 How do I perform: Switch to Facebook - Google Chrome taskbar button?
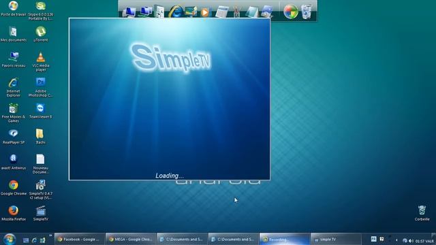pyautogui.click(x=80, y=239)
